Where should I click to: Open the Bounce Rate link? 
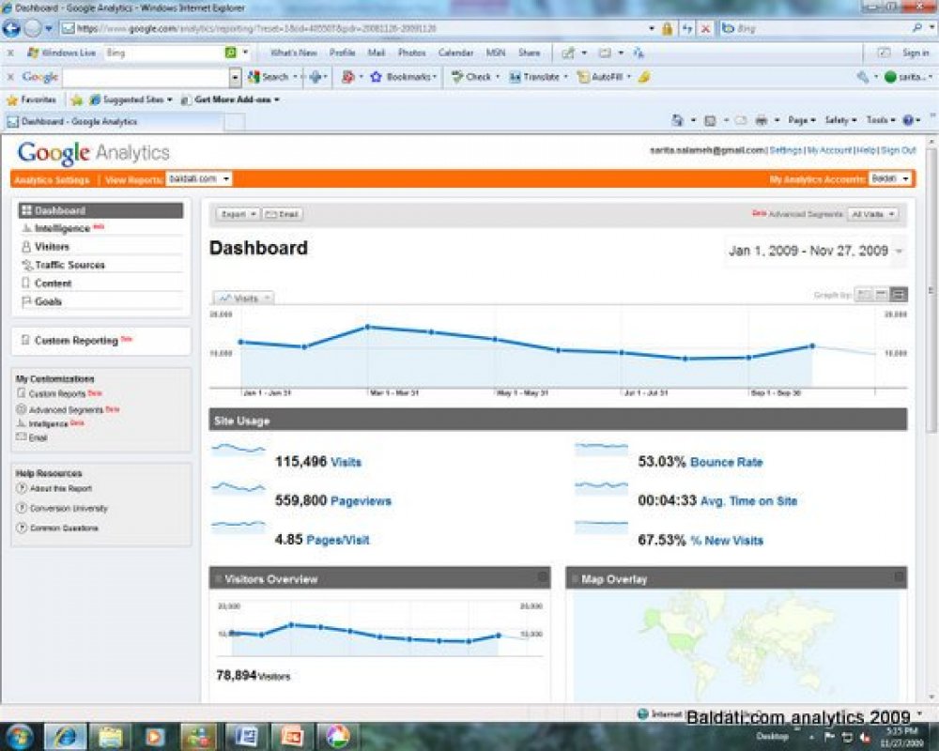click(727, 463)
